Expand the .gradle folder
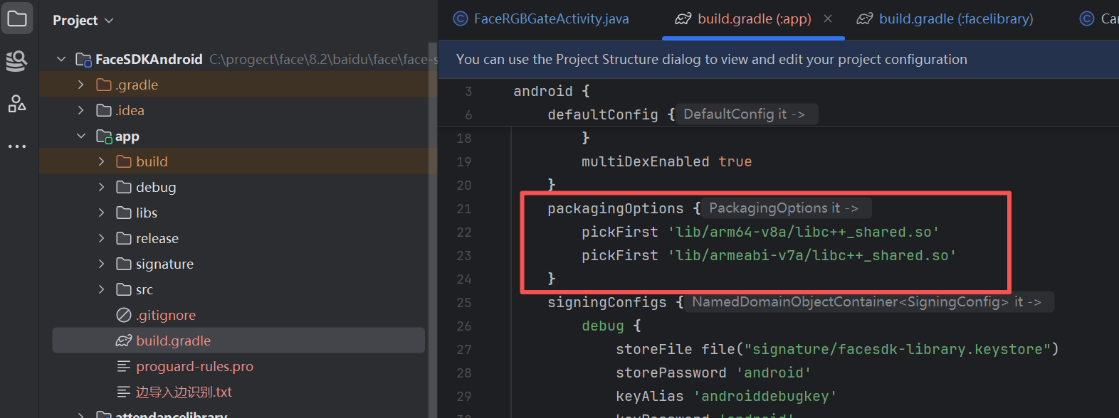The width and height of the screenshot is (1119, 418). (81, 85)
